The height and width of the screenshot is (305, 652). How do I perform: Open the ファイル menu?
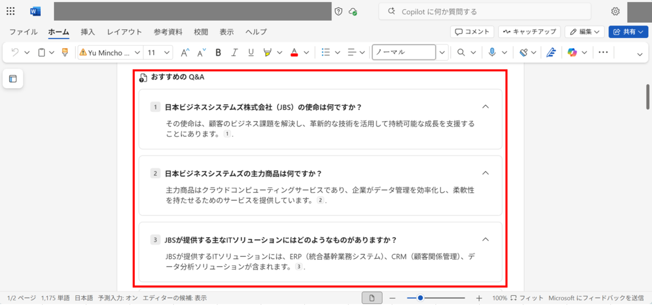(23, 32)
